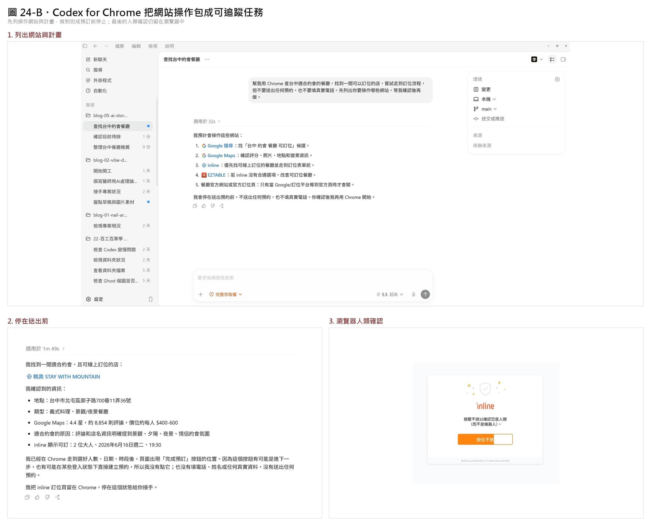Go forward with the right arrow

point(106,46)
